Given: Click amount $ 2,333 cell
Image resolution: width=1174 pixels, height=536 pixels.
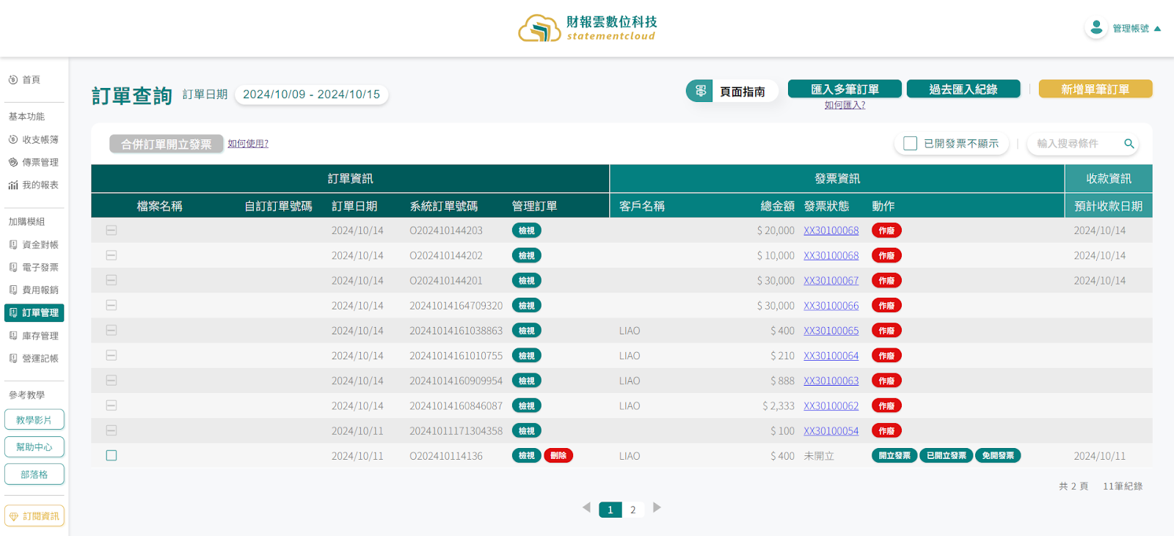Looking at the screenshot, I should (x=779, y=405).
